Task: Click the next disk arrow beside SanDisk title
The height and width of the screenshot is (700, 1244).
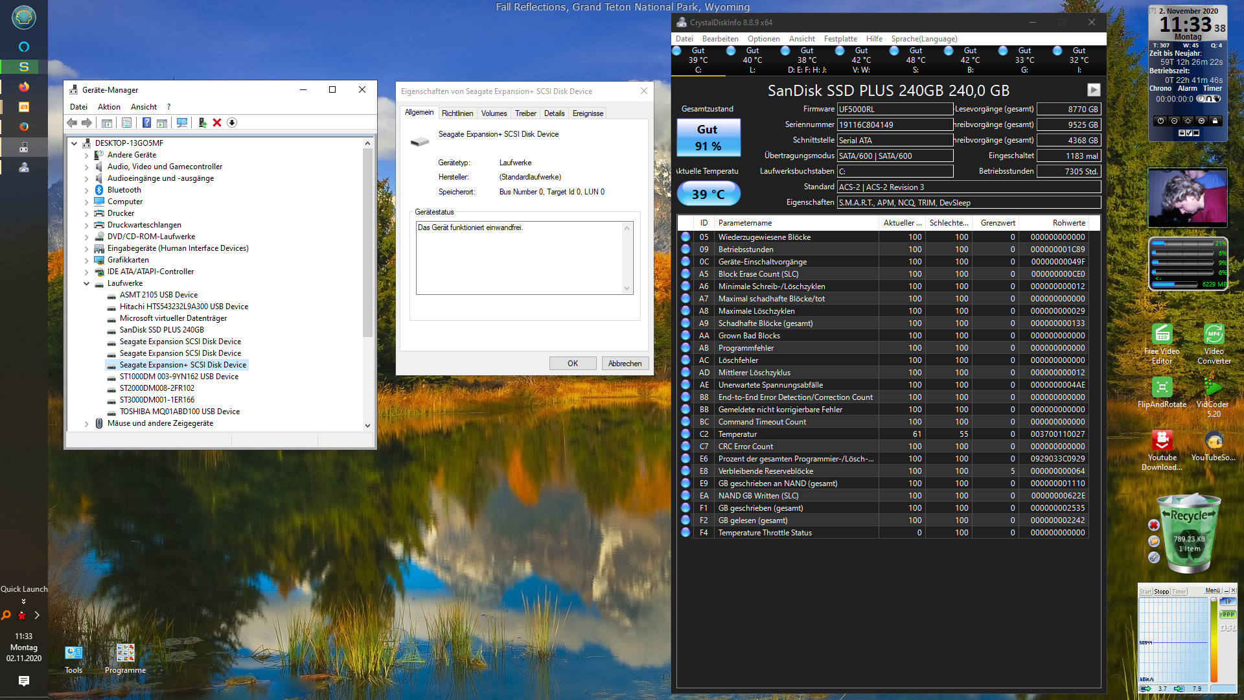Action: pos(1093,90)
